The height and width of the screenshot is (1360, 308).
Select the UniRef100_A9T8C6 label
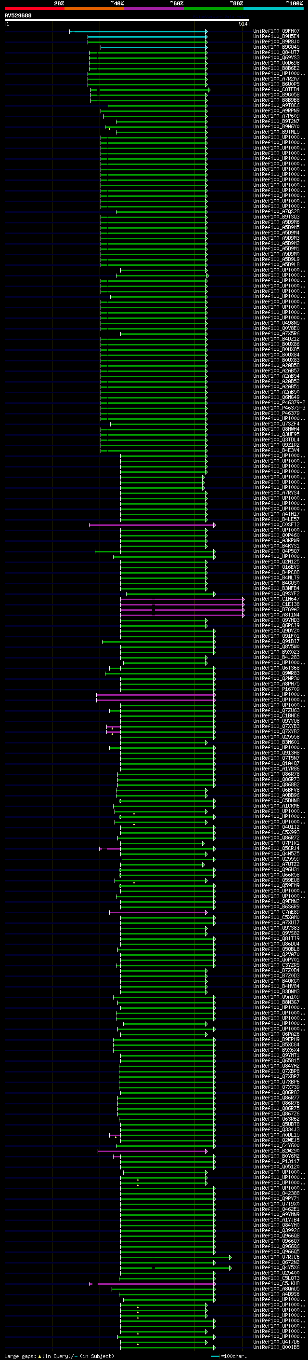tap(276, 106)
